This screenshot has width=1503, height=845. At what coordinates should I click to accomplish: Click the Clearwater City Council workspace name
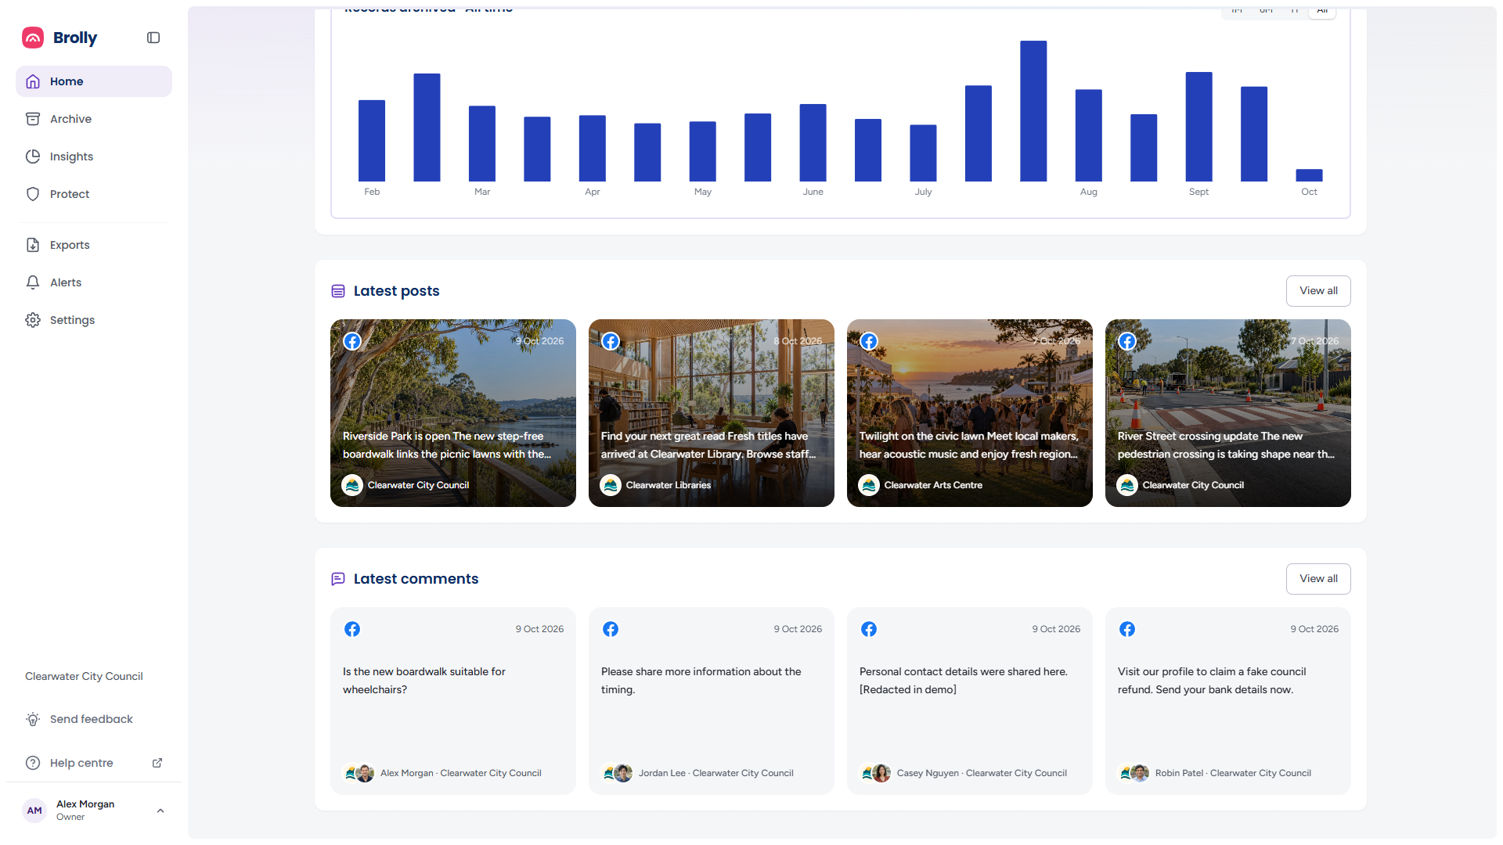pyautogui.click(x=84, y=676)
